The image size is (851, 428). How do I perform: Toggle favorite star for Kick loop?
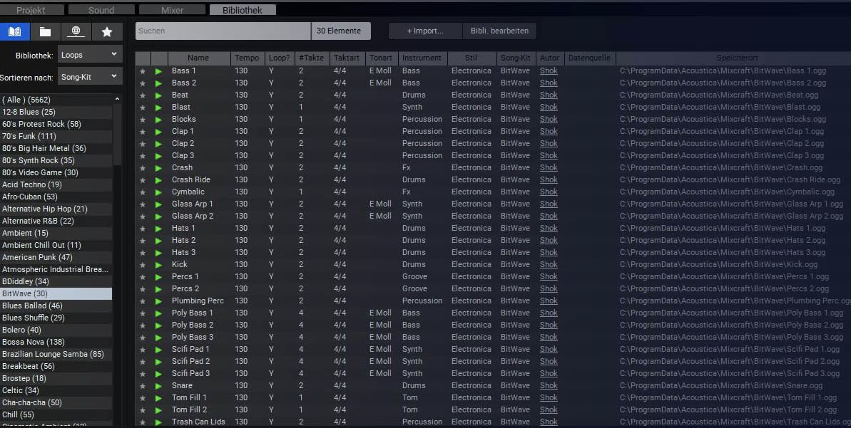(x=143, y=265)
